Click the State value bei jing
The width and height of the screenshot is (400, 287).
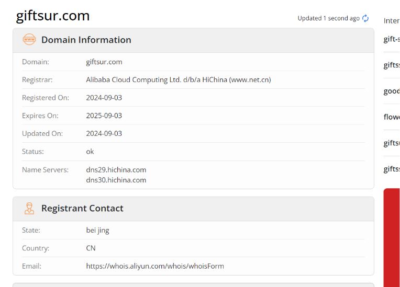coord(97,230)
